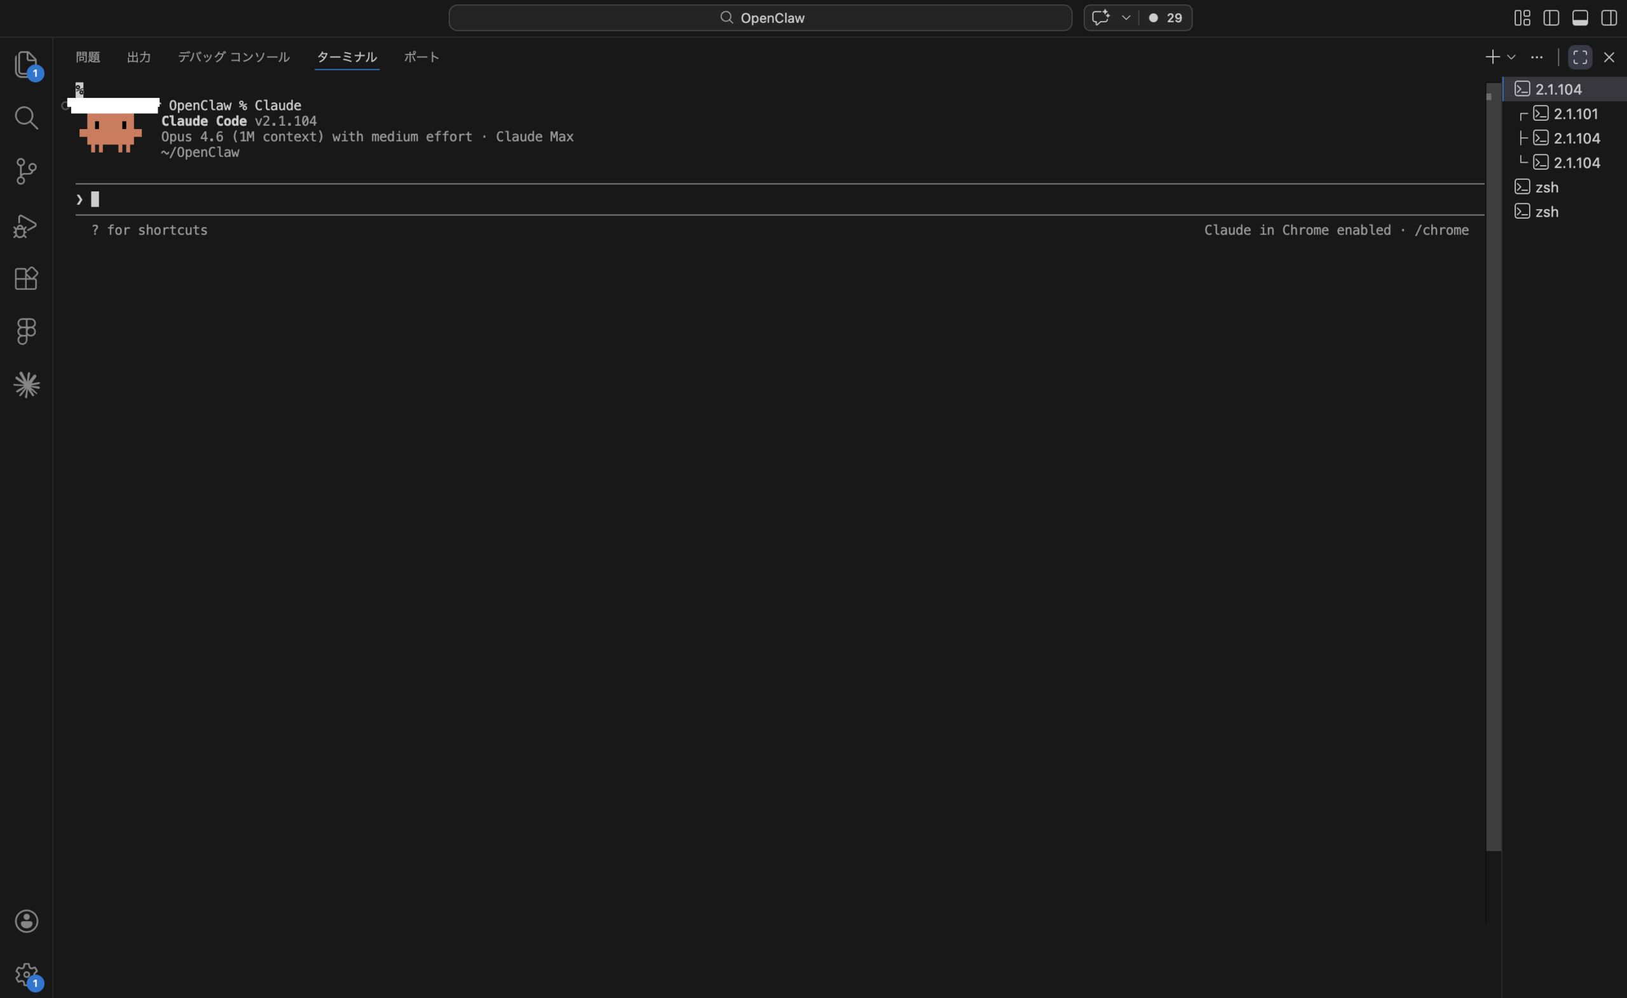Open Customize Layout icon

1522,18
